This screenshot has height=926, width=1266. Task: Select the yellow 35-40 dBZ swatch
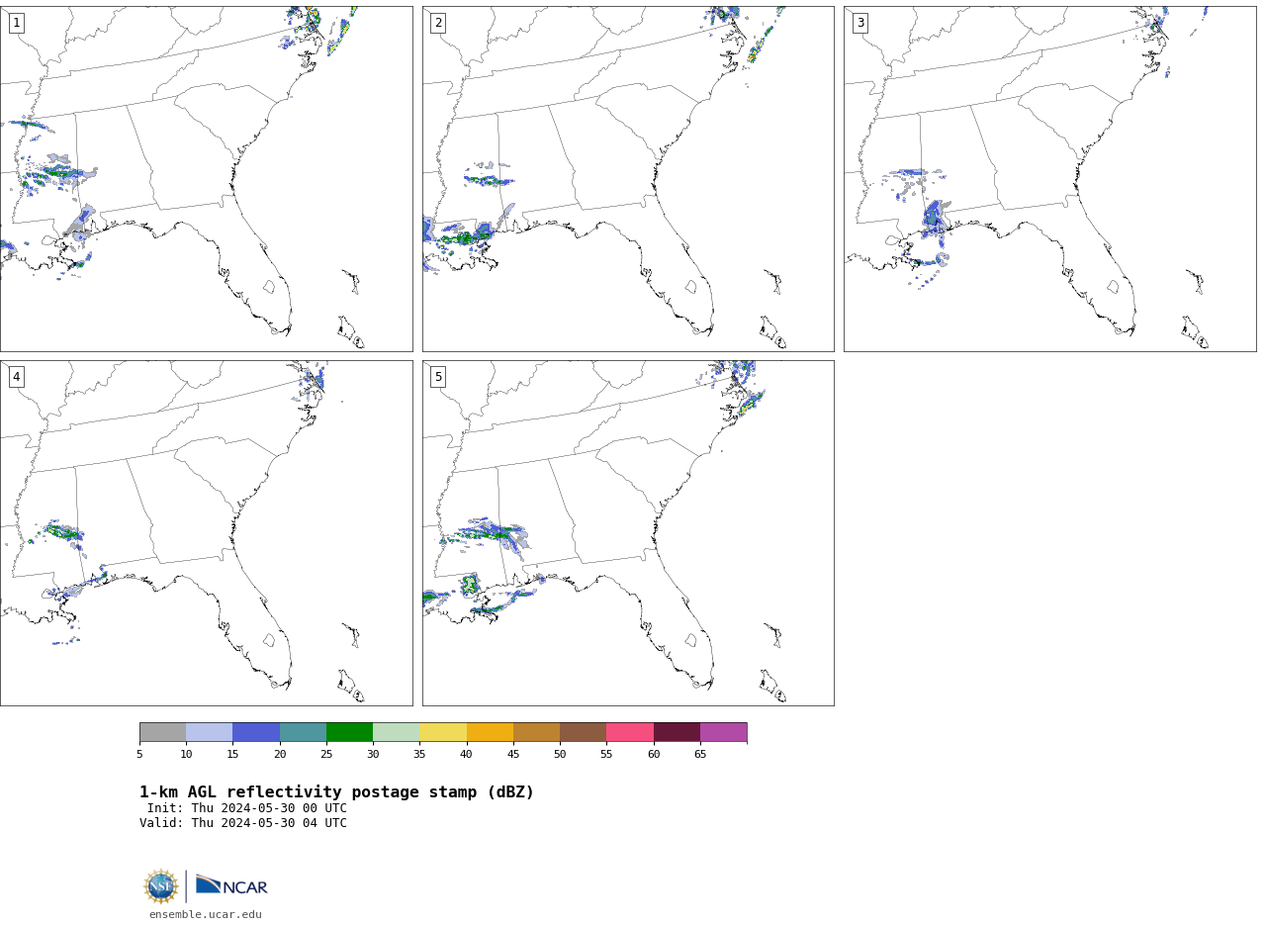[x=443, y=732]
